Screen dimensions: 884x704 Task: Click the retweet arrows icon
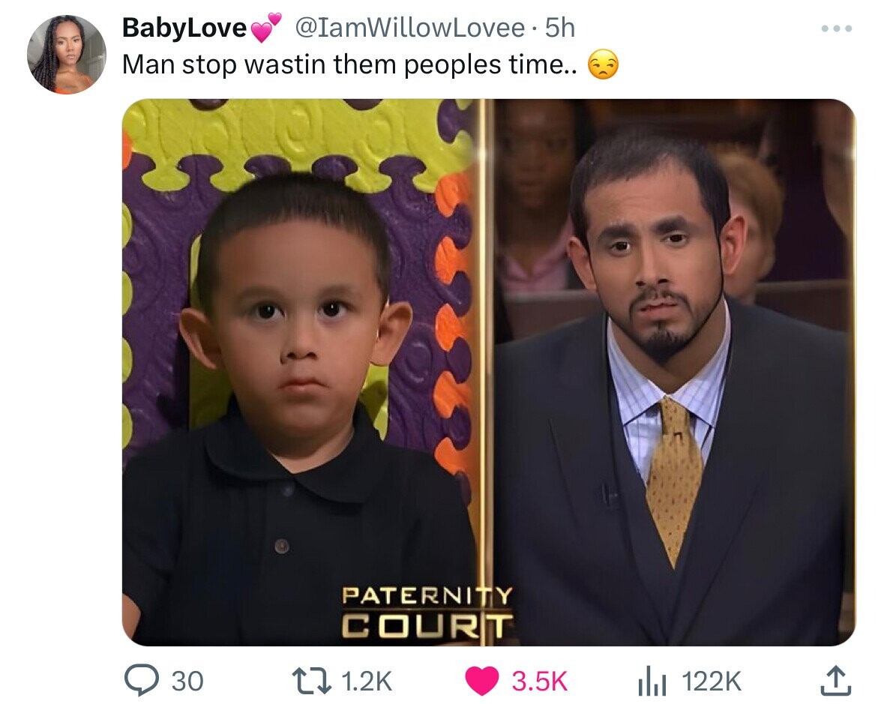click(310, 680)
